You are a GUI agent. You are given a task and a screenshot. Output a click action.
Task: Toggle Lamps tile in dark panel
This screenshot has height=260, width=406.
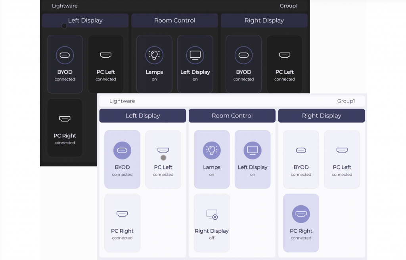(x=154, y=64)
